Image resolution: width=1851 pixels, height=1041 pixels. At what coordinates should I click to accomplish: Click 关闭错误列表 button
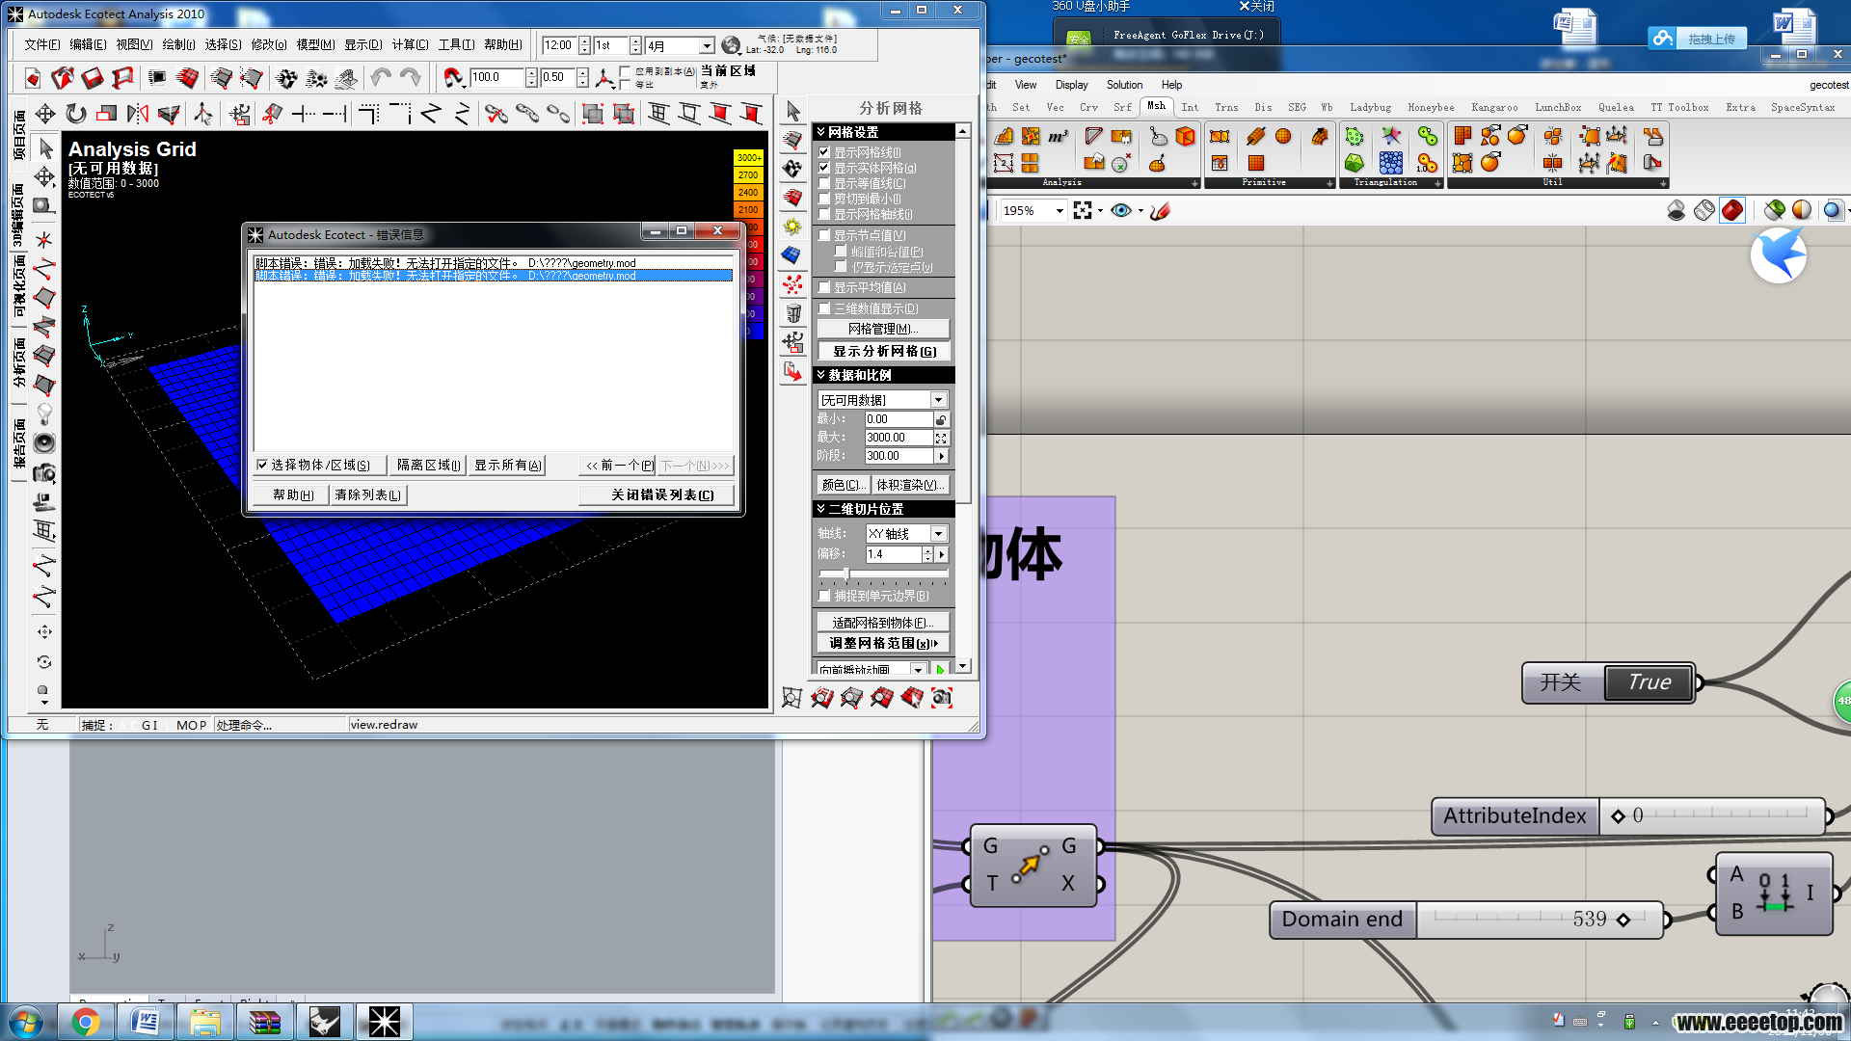click(657, 494)
